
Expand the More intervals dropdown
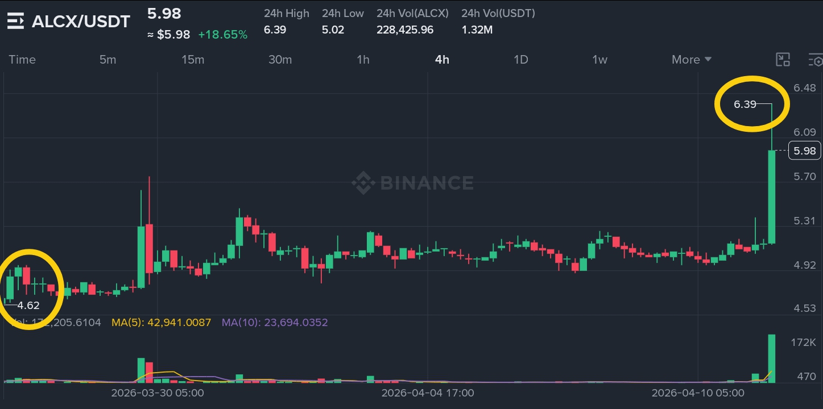click(x=692, y=60)
